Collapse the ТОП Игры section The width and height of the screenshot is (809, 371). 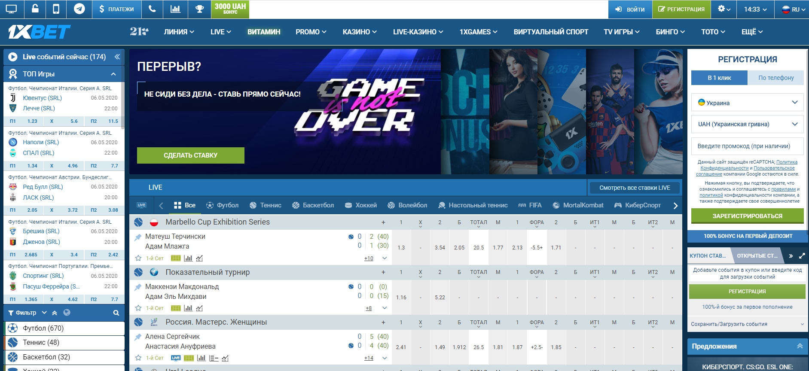(113, 74)
